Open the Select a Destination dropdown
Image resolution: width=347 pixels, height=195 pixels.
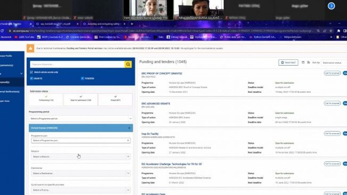81,173
